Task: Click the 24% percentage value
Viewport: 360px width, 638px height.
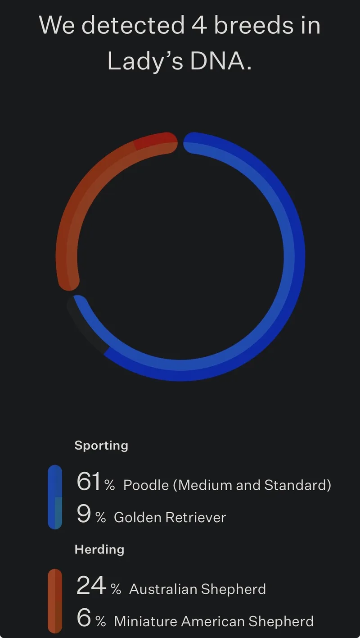Action: 99,586
